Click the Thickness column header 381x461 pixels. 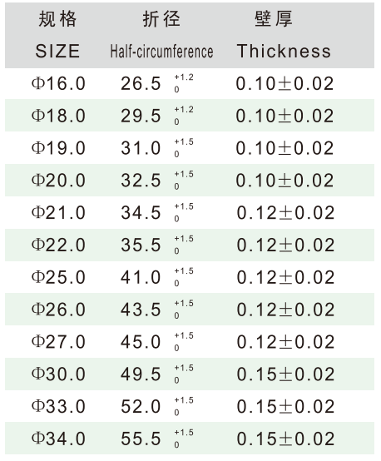284,51
